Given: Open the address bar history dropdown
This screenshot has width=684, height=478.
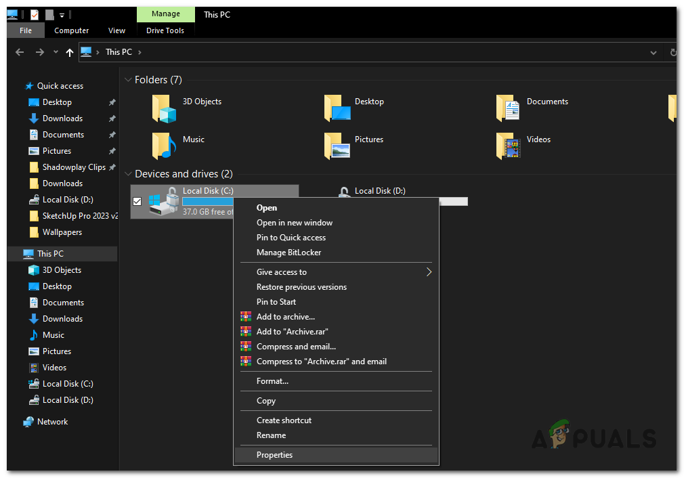Looking at the screenshot, I should [653, 52].
